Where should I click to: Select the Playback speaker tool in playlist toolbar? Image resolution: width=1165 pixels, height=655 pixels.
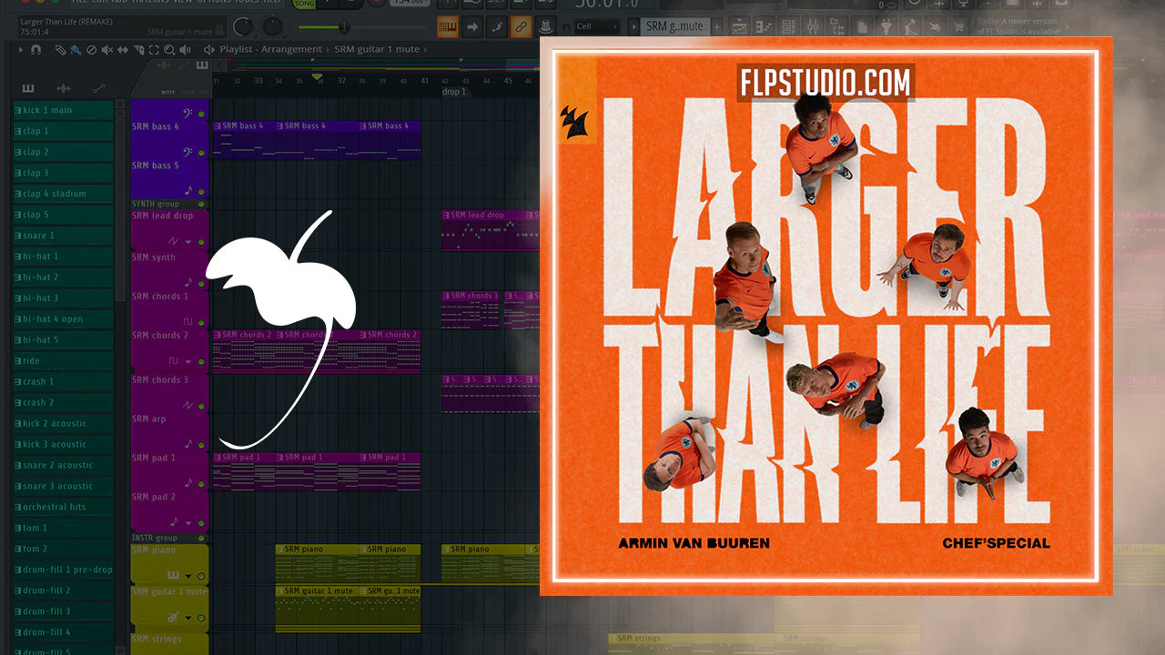(186, 50)
